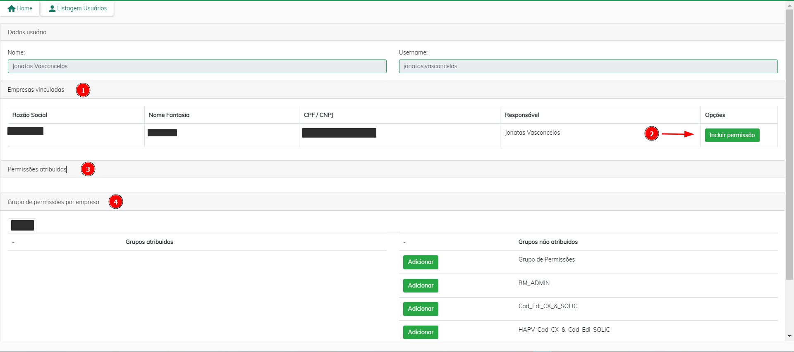The width and height of the screenshot is (794, 352).
Task: Open the Home tab label
Action: click(x=24, y=8)
